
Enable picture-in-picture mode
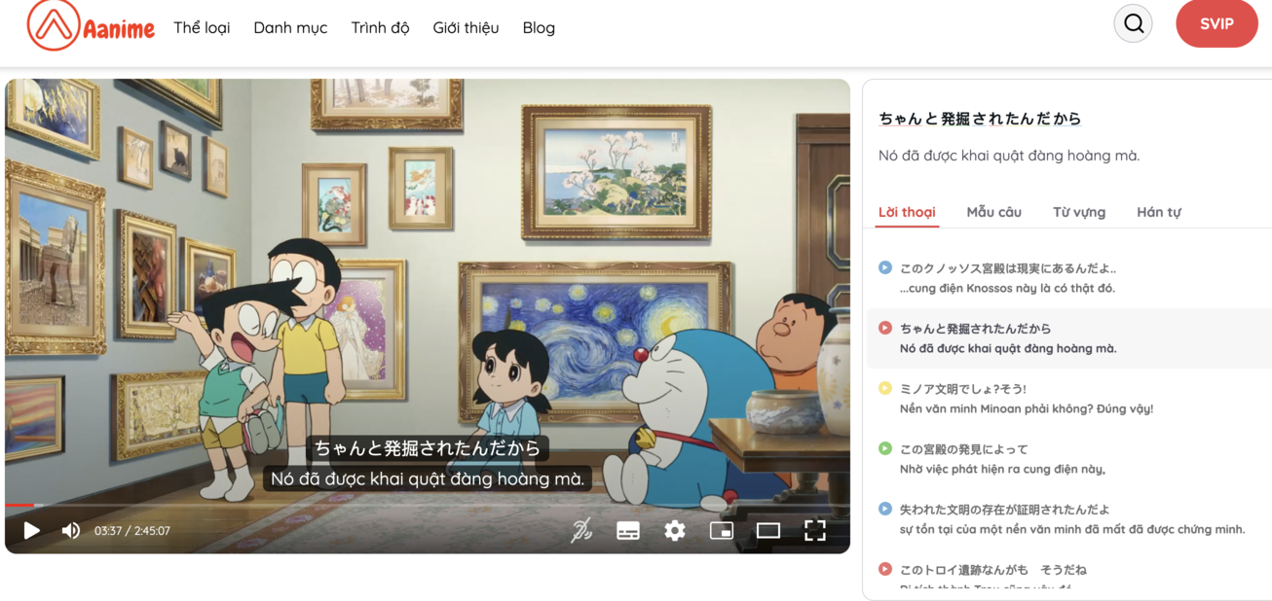pos(722,531)
